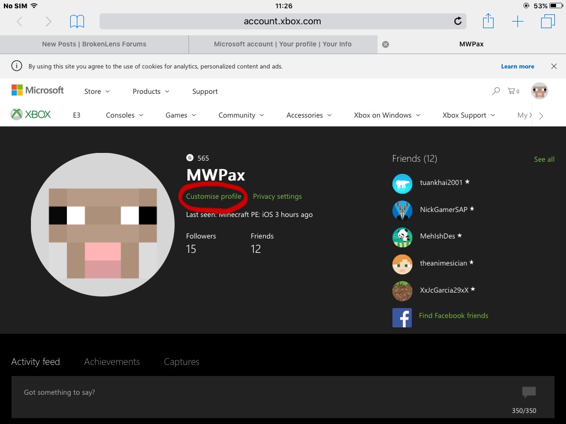The height and width of the screenshot is (424, 566).
Task: Click Find Facebook friends link
Action: pos(453,315)
